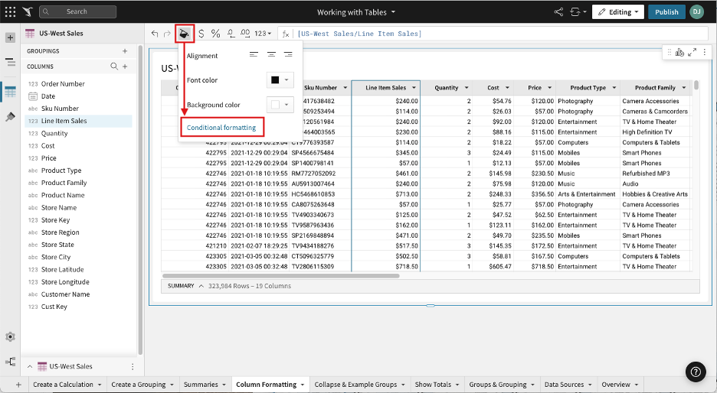Switch to the Summaries tab
This screenshot has height=393, width=717.
point(201,385)
